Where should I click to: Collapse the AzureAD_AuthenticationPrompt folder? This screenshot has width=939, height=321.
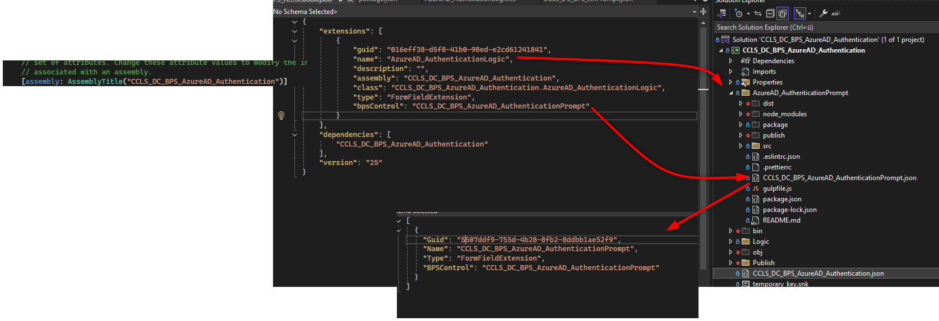pos(730,93)
